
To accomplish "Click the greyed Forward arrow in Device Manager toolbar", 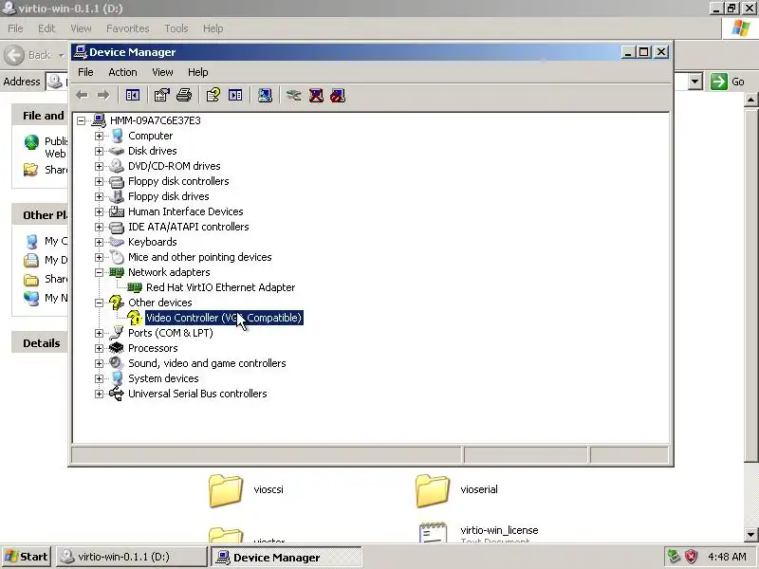I will point(103,96).
